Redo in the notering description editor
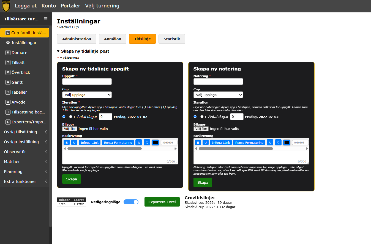371x244 pixels. coord(278,142)
